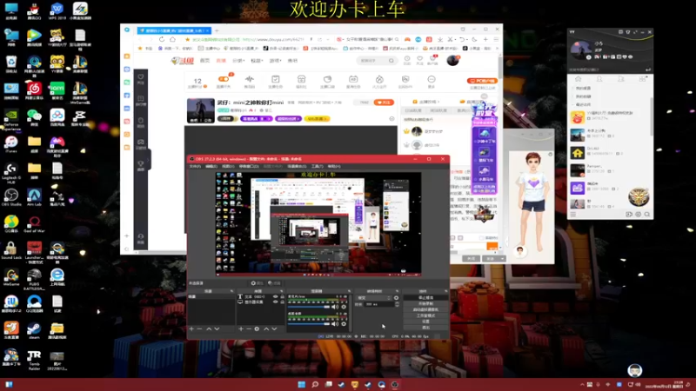Open Douyu watch history clock icon
Image resolution: width=696 pixels, height=391 pixels.
coord(407,60)
